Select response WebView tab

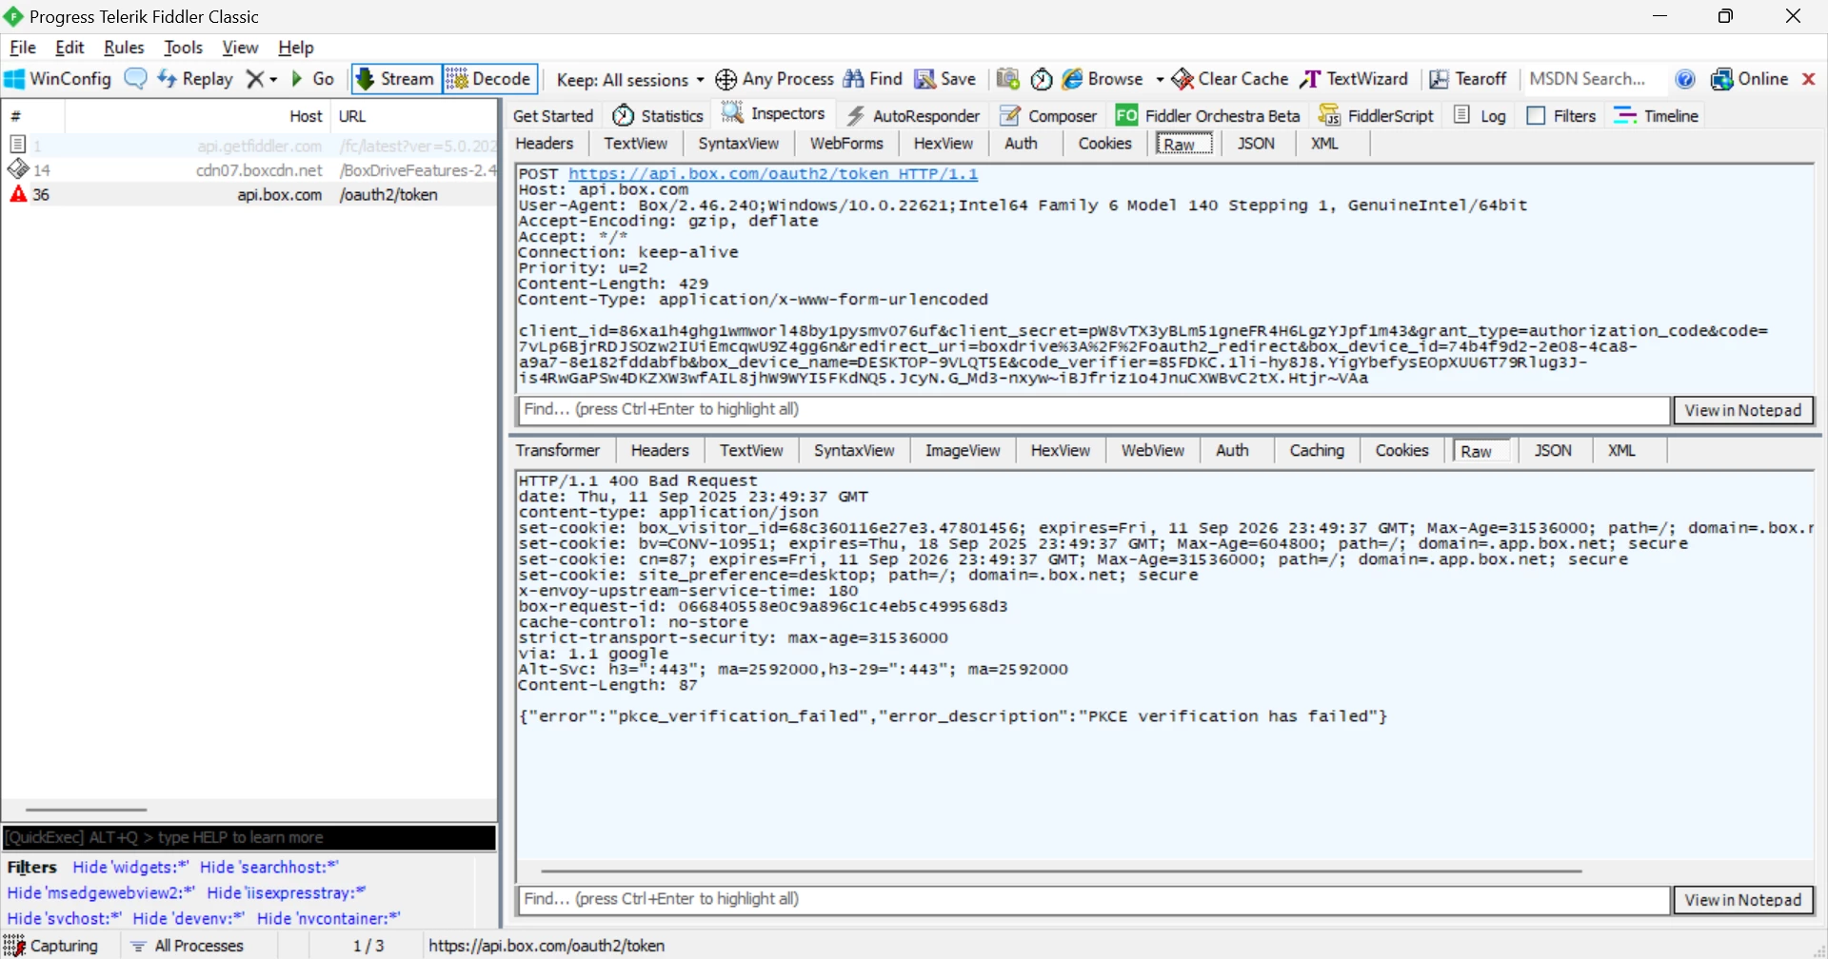tap(1152, 451)
